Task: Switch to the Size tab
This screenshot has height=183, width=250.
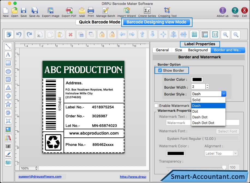Action: tap(178, 50)
